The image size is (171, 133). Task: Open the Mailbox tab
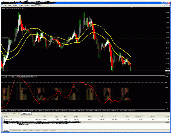tap(38, 131)
